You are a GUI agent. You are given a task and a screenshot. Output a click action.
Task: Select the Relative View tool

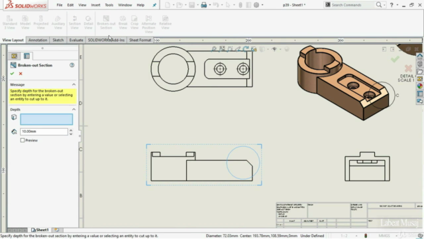coord(165,23)
